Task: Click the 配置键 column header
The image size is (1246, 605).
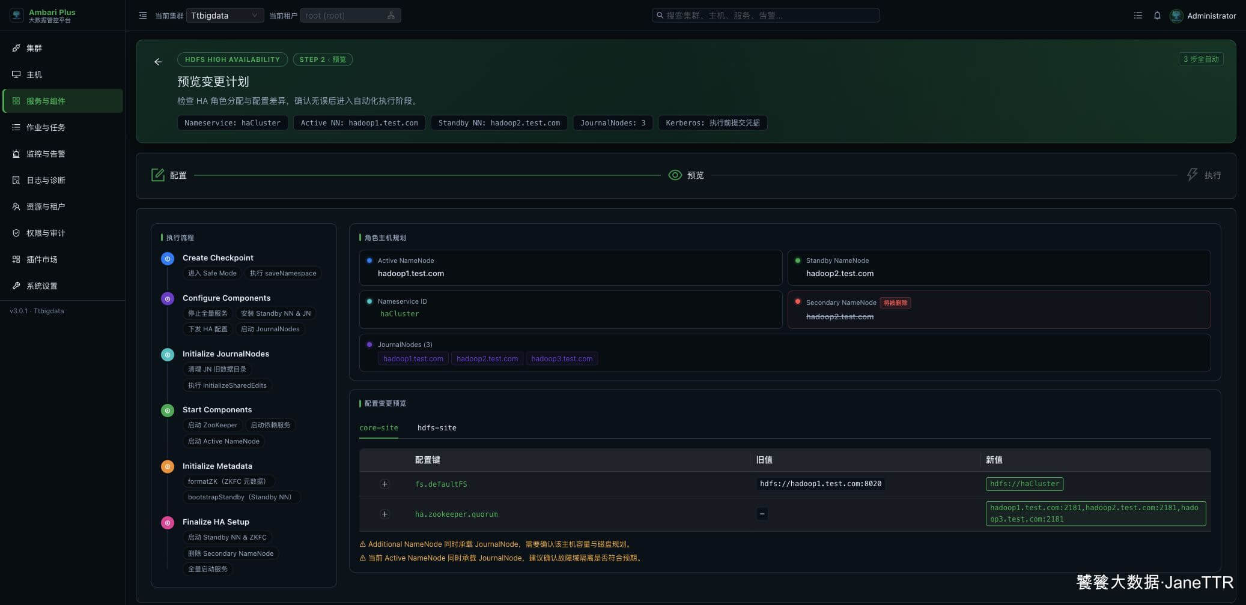Action: tap(428, 460)
